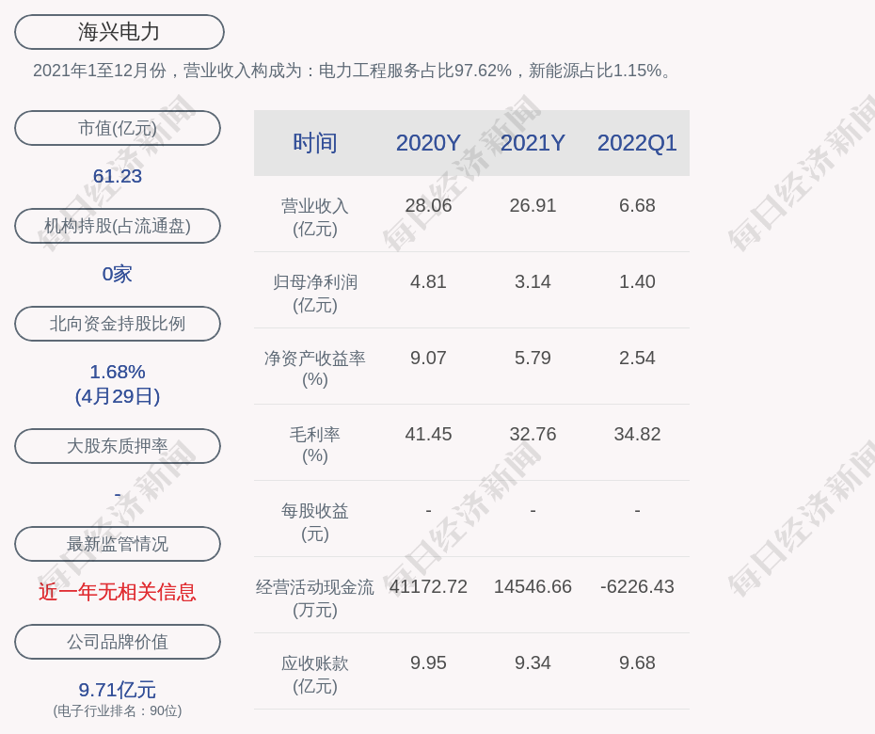Select the 0家 institutional holding value
This screenshot has height=734, width=875.
click(118, 274)
